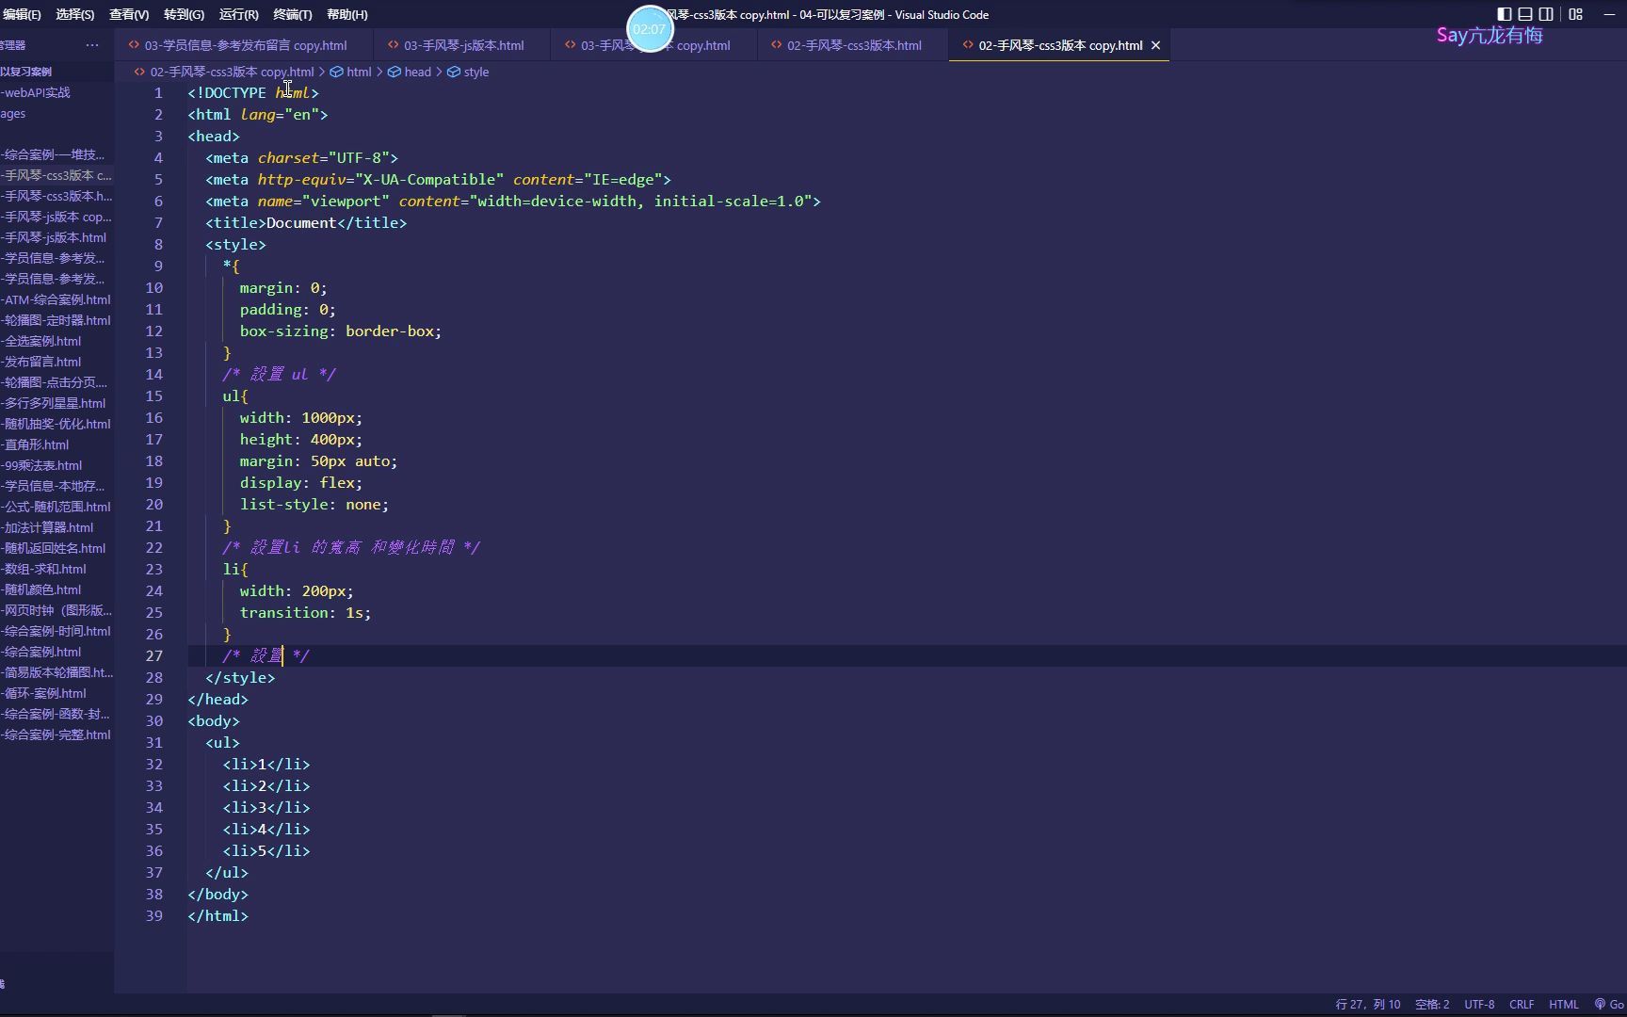Open 随机颜色.html in the explorer
The width and height of the screenshot is (1627, 1017).
click(56, 589)
